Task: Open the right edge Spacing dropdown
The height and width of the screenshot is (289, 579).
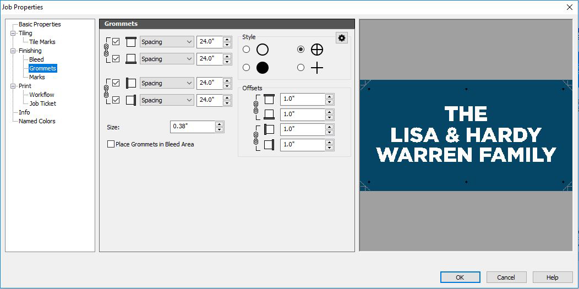Action: click(x=167, y=100)
